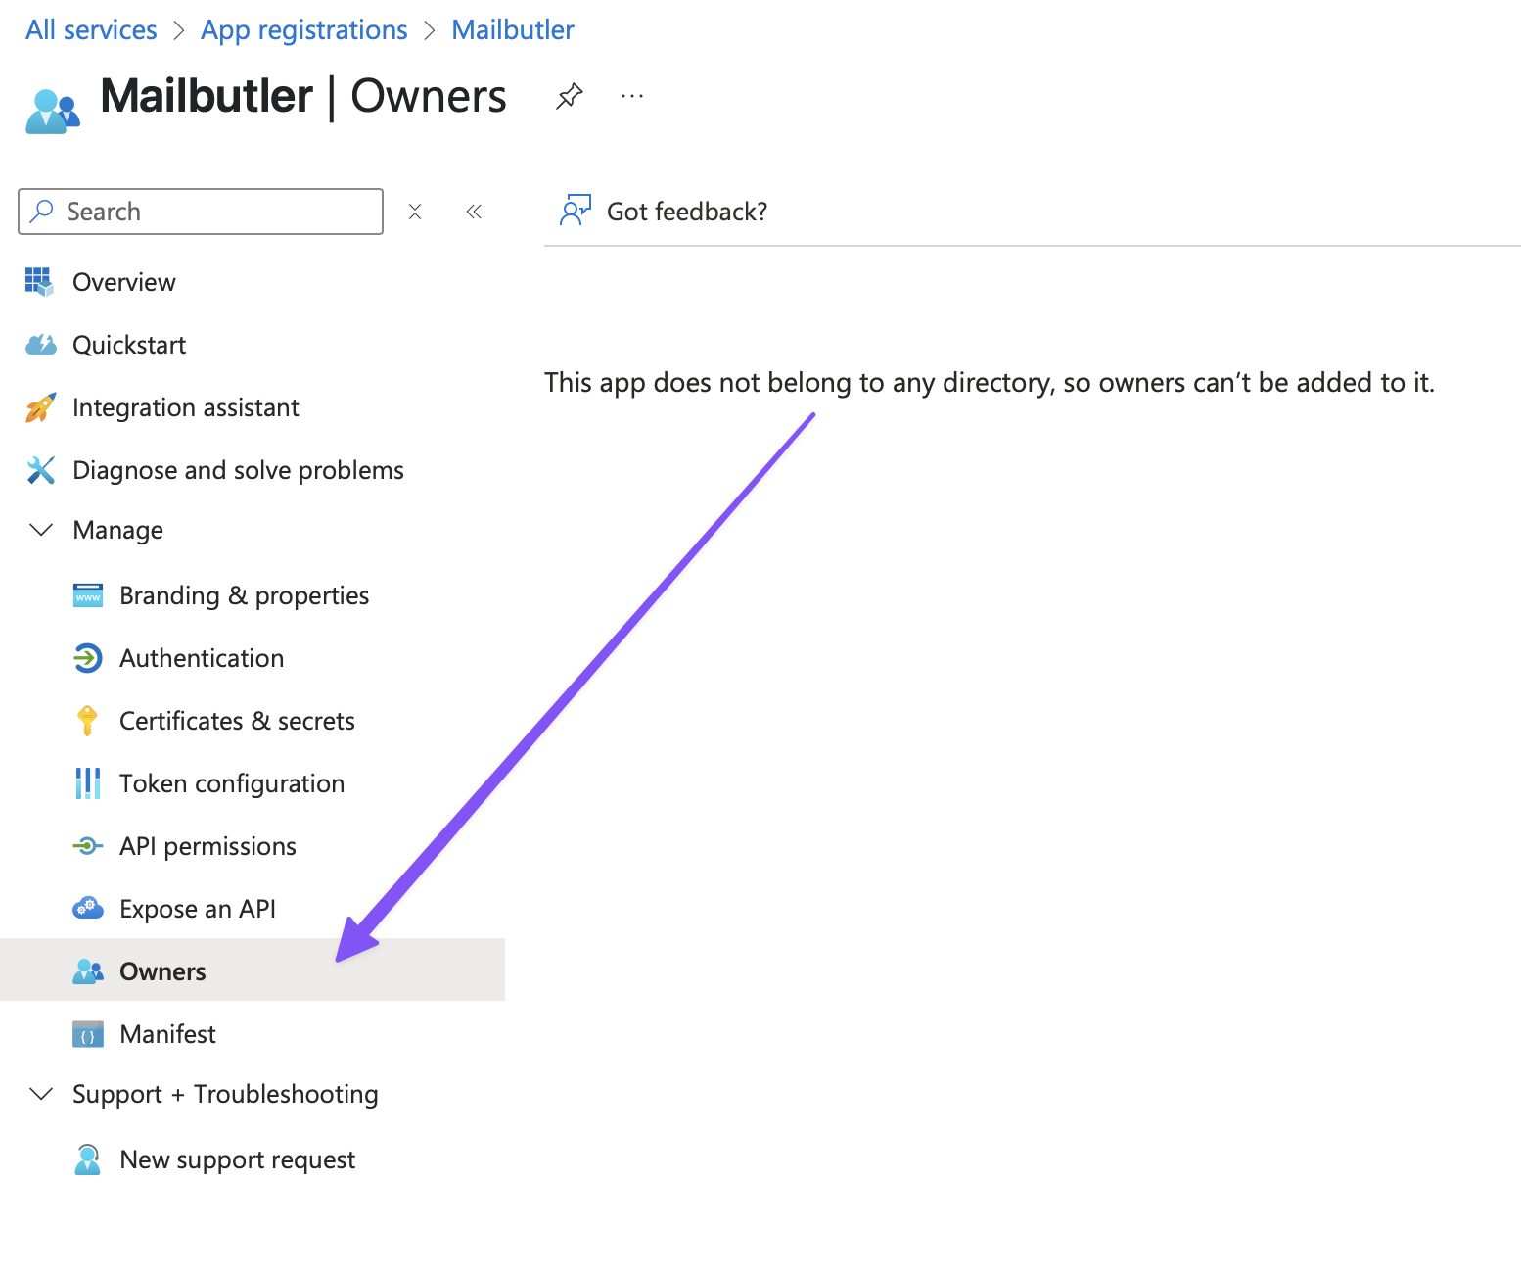Click the Token configuration bars icon
This screenshot has height=1277, width=1521.
88,783
